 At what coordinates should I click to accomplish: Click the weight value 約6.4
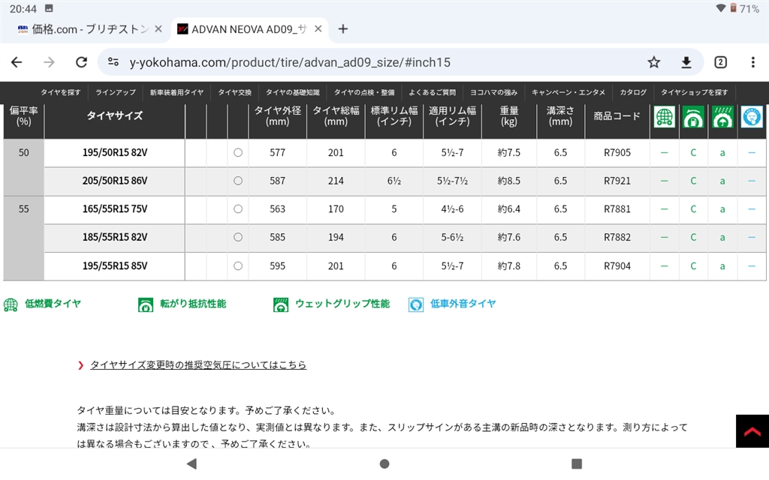[x=509, y=209]
